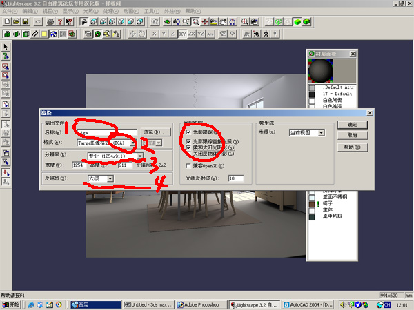Click the brown 椅子 material swatch

(312, 204)
